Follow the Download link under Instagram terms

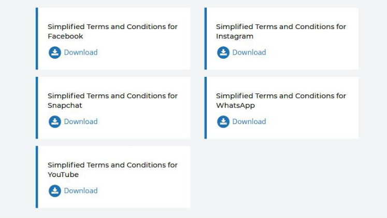[x=249, y=52]
